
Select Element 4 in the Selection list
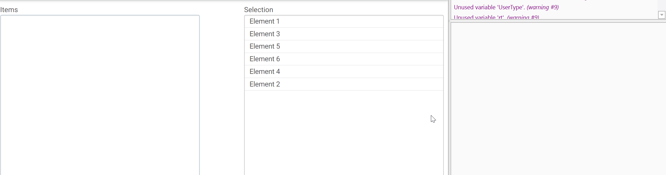[265, 72]
